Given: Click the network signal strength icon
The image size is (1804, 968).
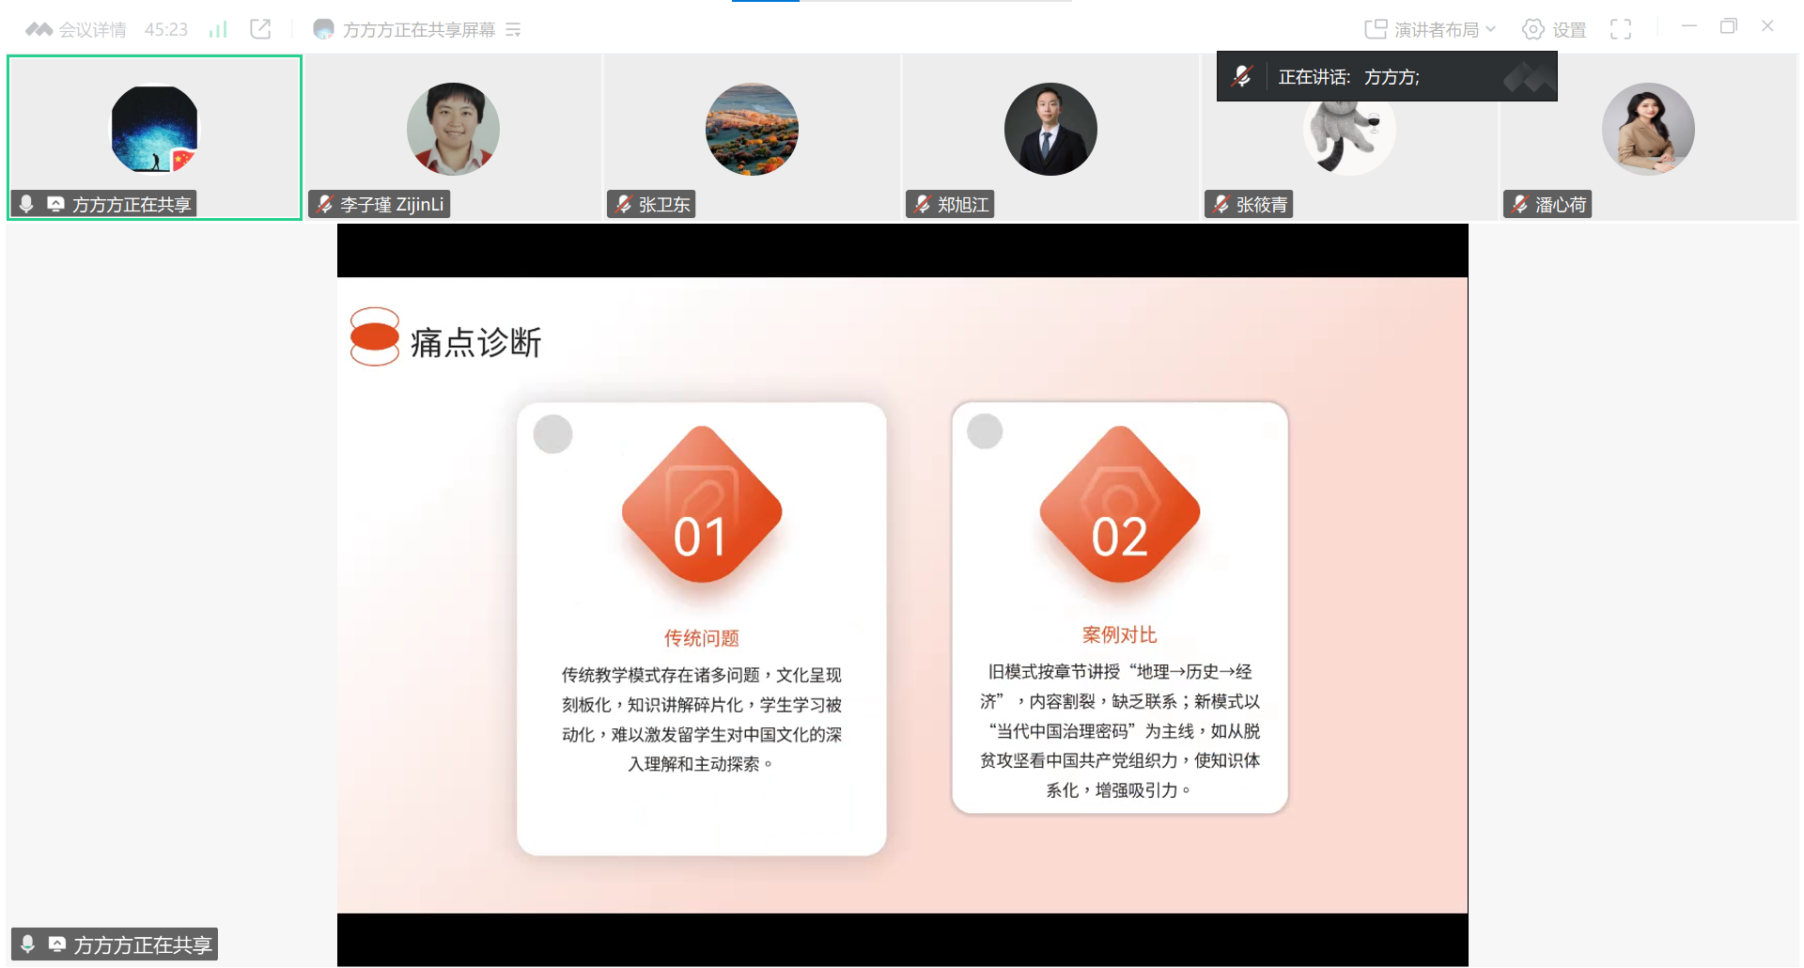Looking at the screenshot, I should coord(218,30).
